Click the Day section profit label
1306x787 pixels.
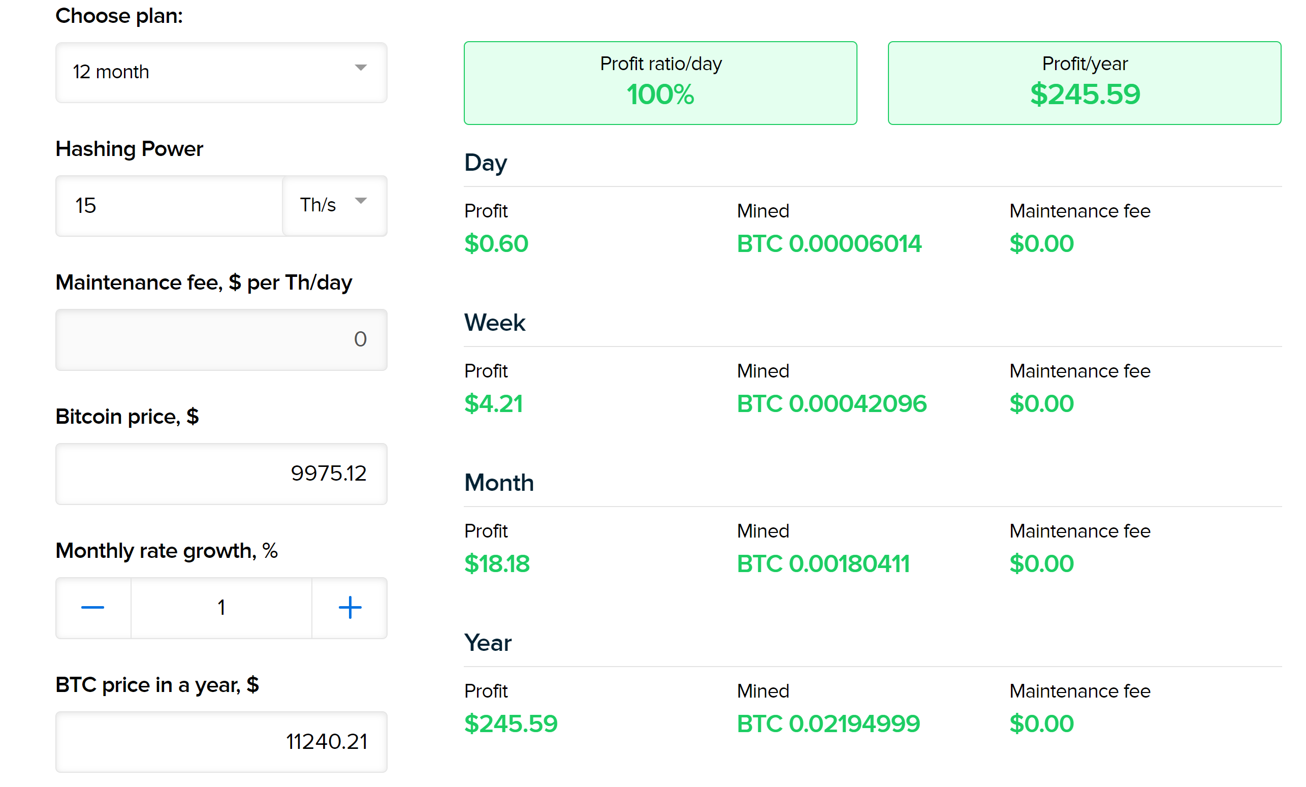click(489, 213)
